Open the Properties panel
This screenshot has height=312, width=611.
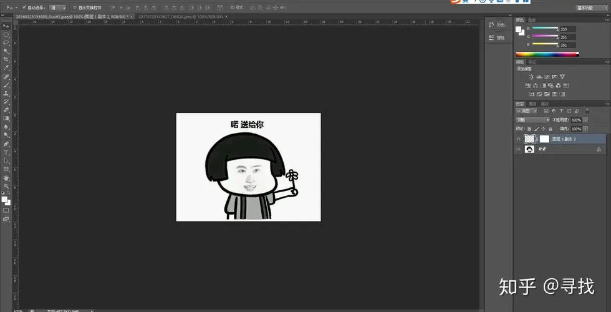(498, 38)
